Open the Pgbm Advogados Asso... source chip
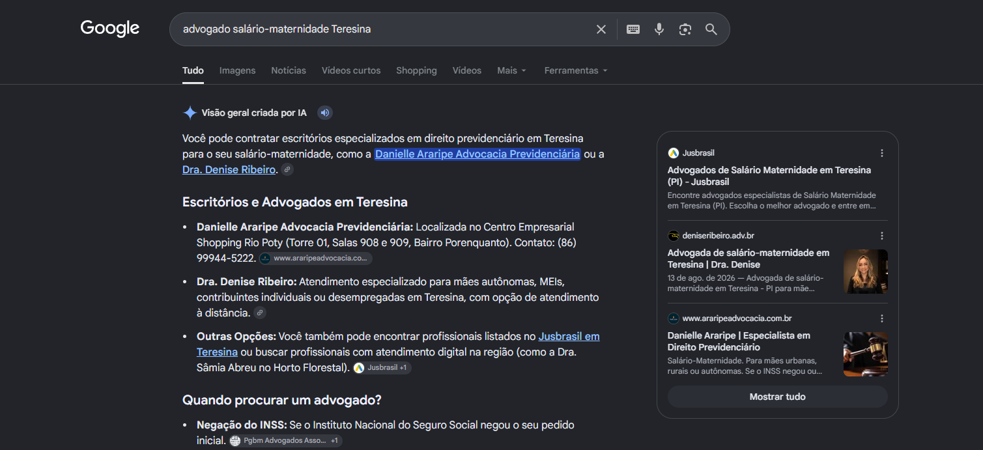Image resolution: width=983 pixels, height=450 pixels. pos(285,441)
